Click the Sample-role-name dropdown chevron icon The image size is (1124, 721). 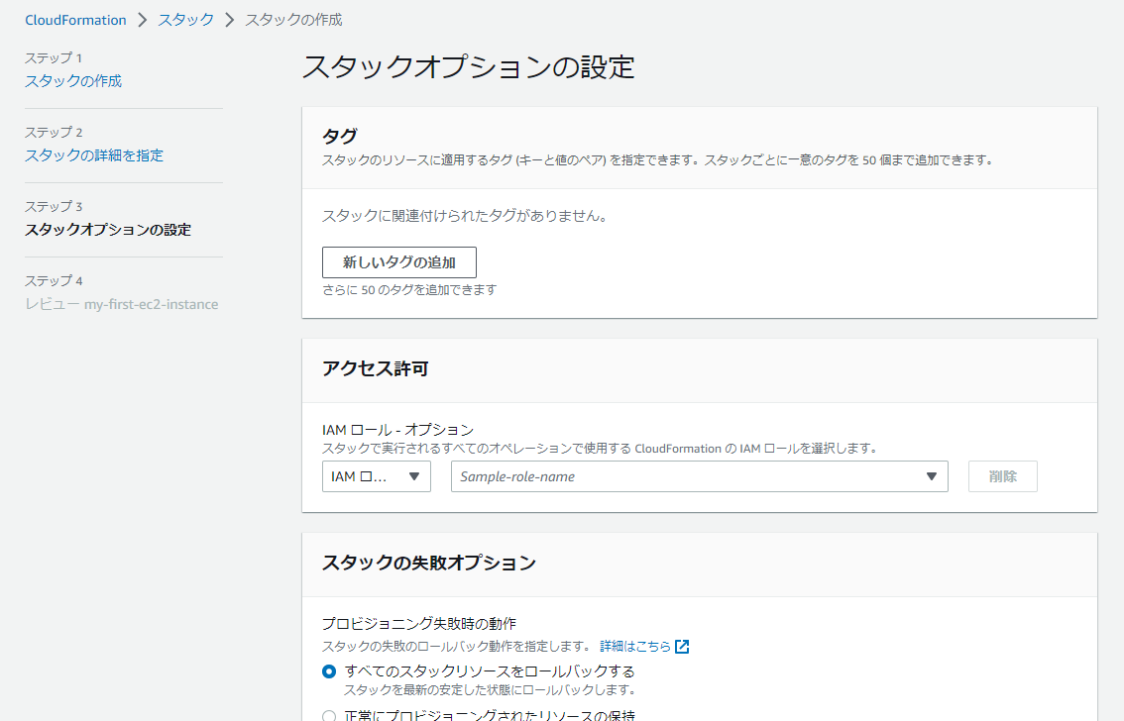click(x=931, y=476)
